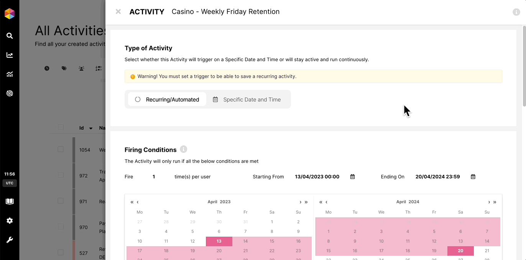Sort by the Id column arrow
Viewport: 526px width, 260px height.
[91, 128]
